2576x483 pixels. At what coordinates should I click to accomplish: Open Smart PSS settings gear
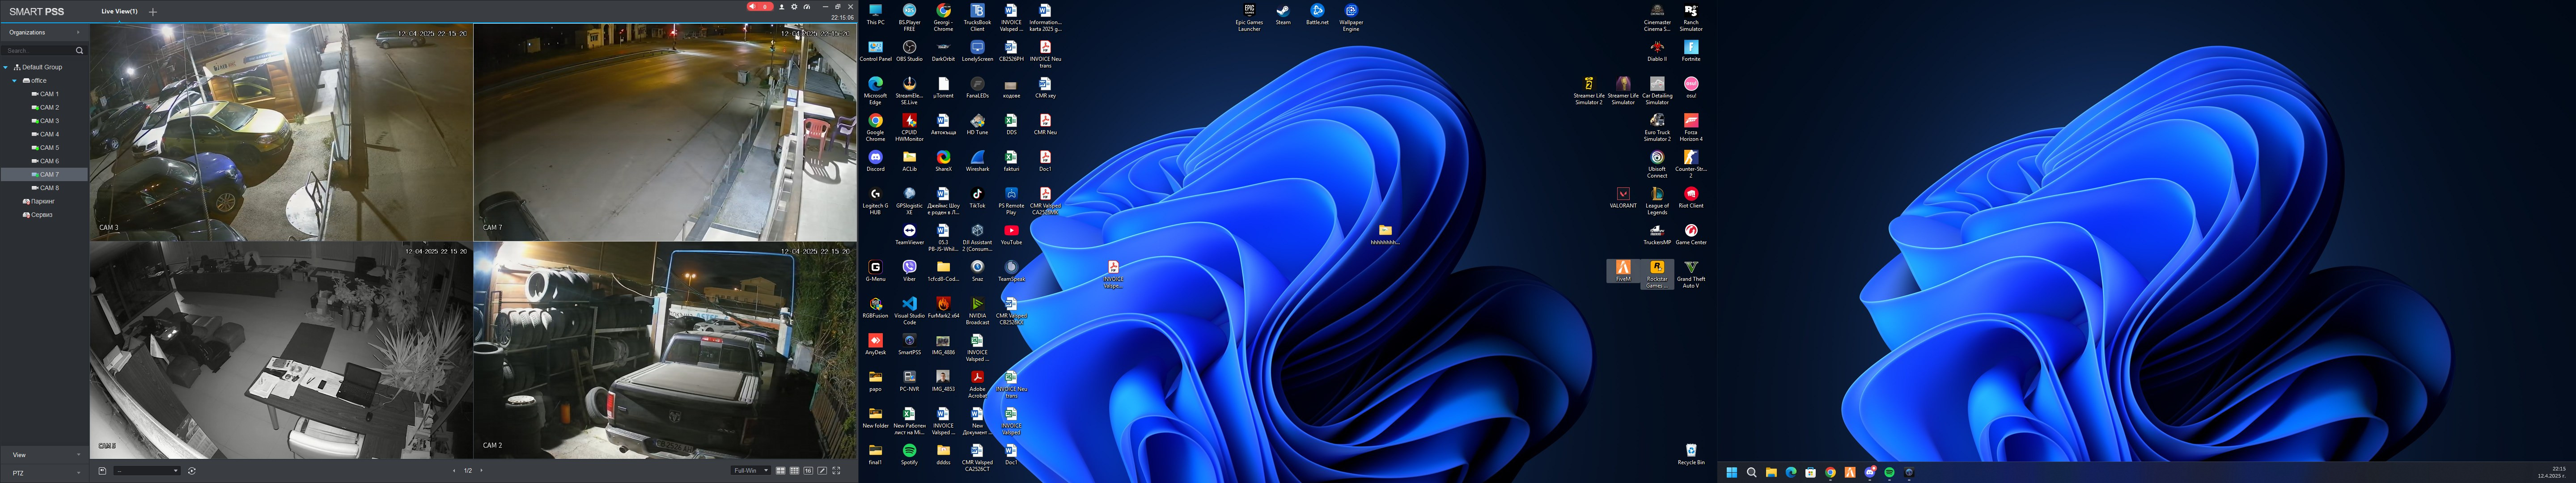click(x=794, y=7)
